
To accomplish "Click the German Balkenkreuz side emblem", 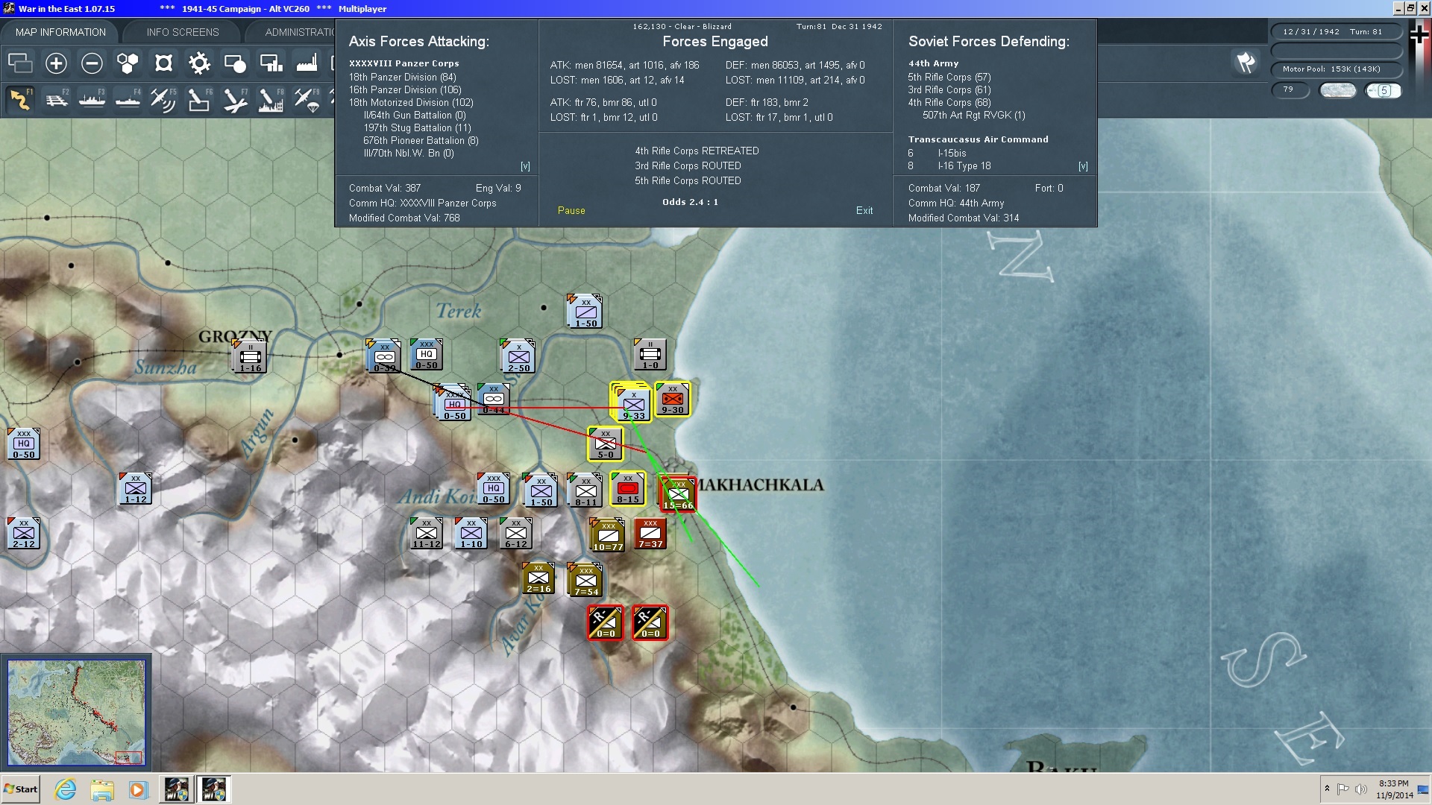I will 1419,36.
